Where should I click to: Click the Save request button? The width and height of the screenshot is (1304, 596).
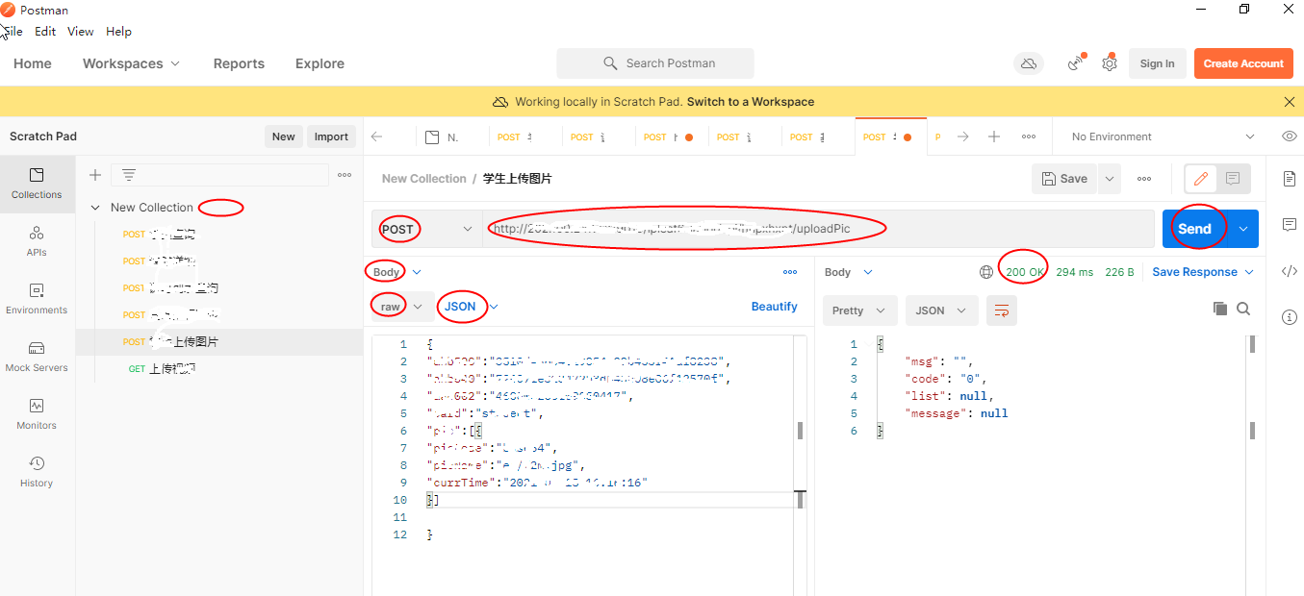pos(1064,179)
